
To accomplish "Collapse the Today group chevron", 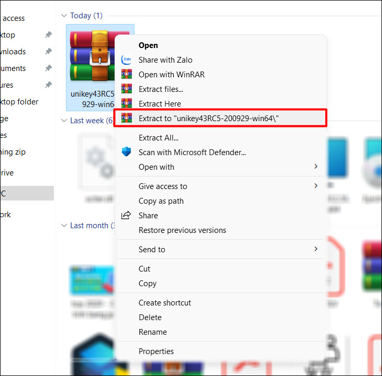I will pyautogui.click(x=64, y=16).
